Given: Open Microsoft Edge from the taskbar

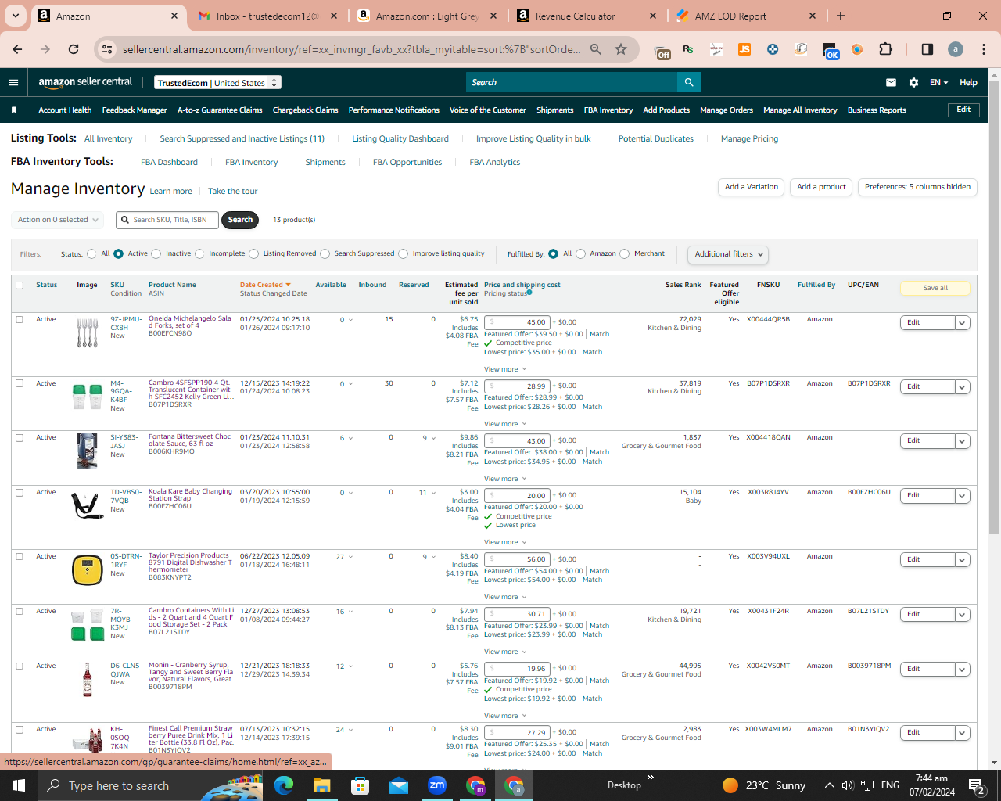Looking at the screenshot, I should tap(283, 785).
